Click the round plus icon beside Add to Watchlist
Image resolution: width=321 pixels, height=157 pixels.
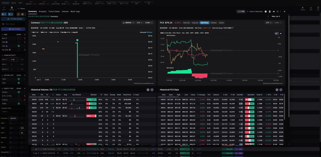point(266,11)
